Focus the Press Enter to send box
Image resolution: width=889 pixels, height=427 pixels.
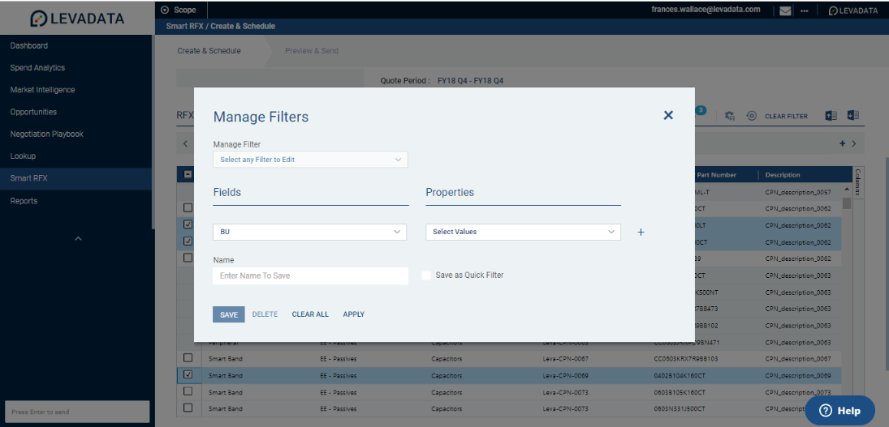(77, 412)
